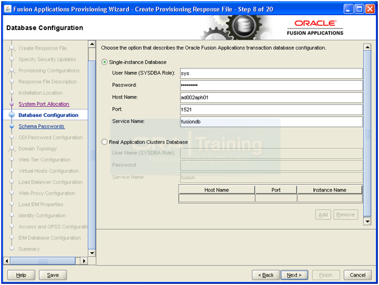This screenshot has height=285, width=379.
Task: Click the ODI Password Configuration step
Action: 51,137
